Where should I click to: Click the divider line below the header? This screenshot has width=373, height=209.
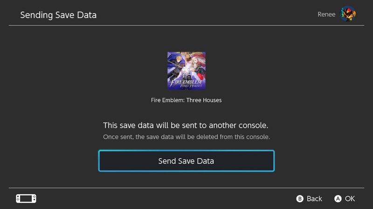186,26
